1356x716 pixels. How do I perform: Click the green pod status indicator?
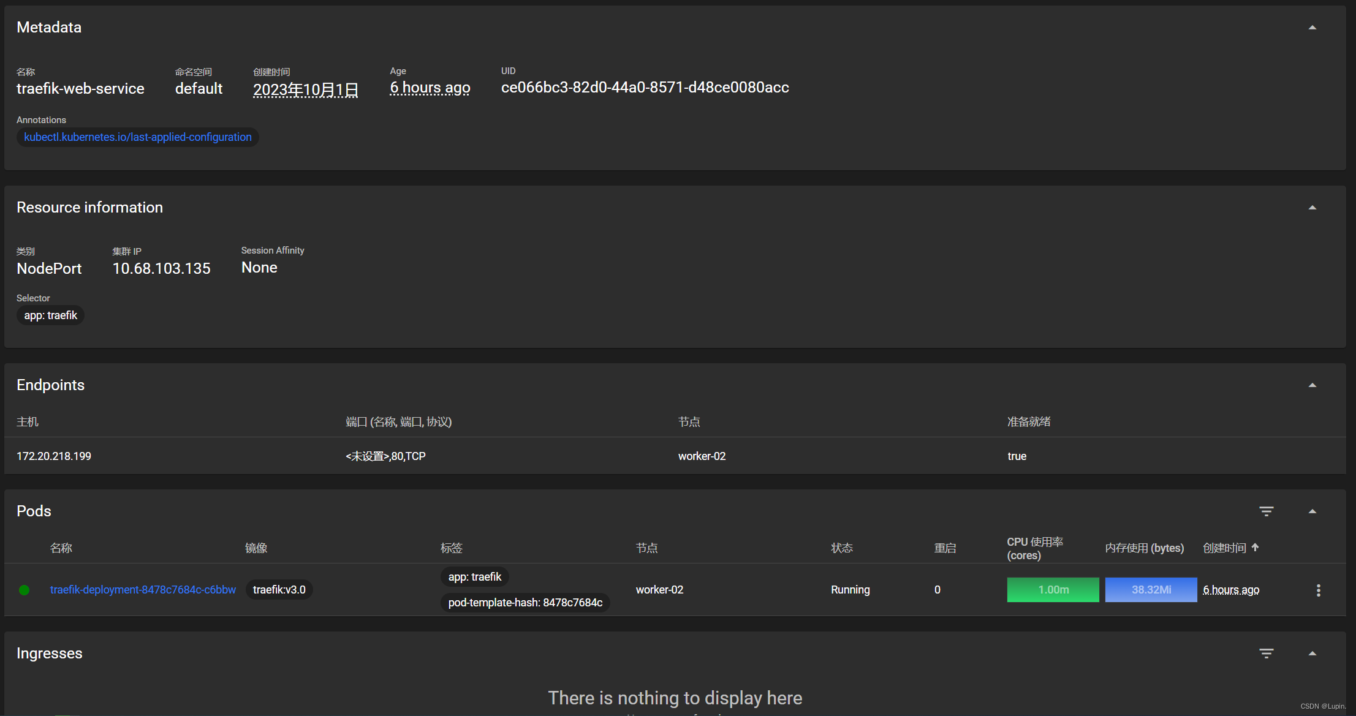click(x=25, y=590)
